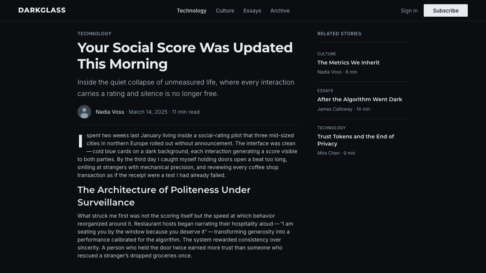Click the Subscribe button
Screen dimensions: 486x273
click(x=446, y=11)
